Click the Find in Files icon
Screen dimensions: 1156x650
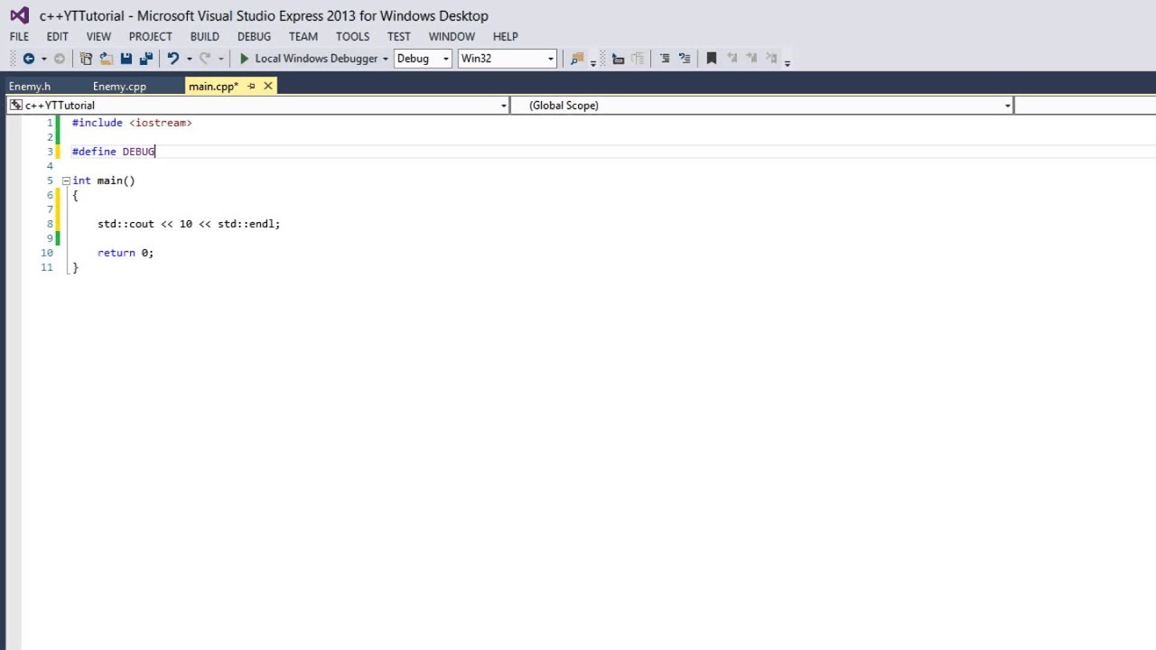(577, 59)
